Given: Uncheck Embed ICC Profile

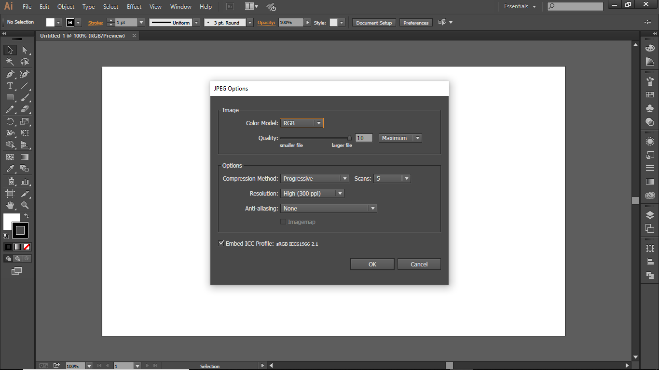Looking at the screenshot, I should click(x=221, y=243).
